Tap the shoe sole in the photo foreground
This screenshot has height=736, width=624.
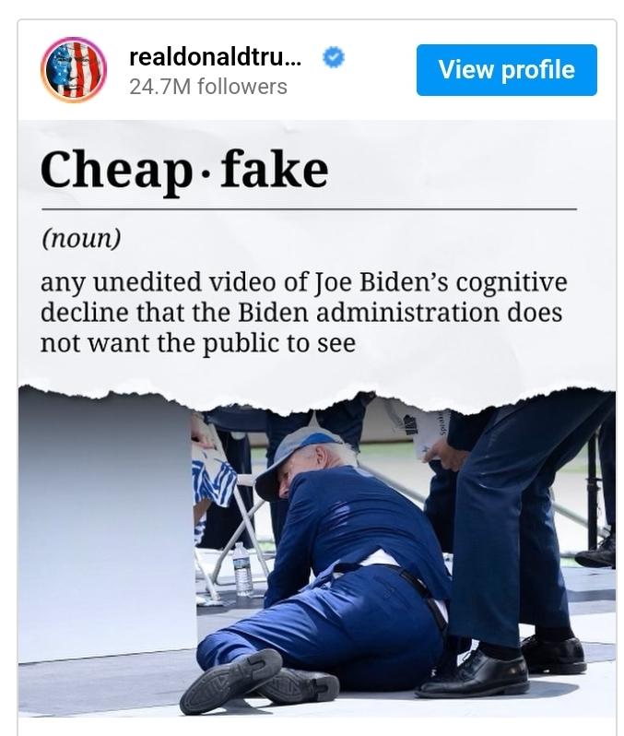[231, 681]
